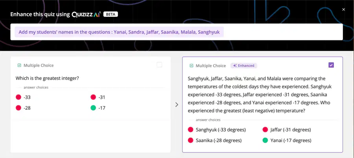
Task: Click "answer choices" label on original card
Action: [36, 87]
